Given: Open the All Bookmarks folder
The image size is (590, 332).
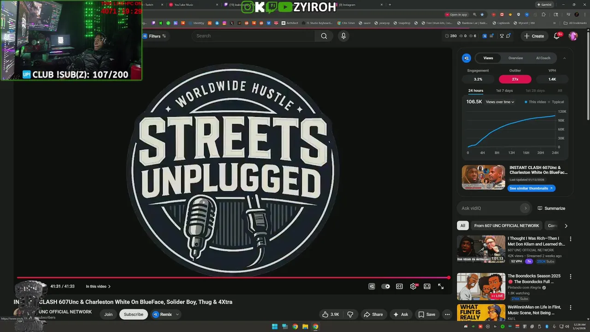Looking at the screenshot, I should pos(575,23).
